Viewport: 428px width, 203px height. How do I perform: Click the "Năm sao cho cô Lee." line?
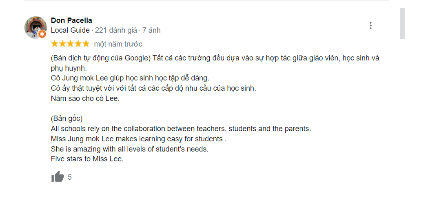click(x=85, y=98)
